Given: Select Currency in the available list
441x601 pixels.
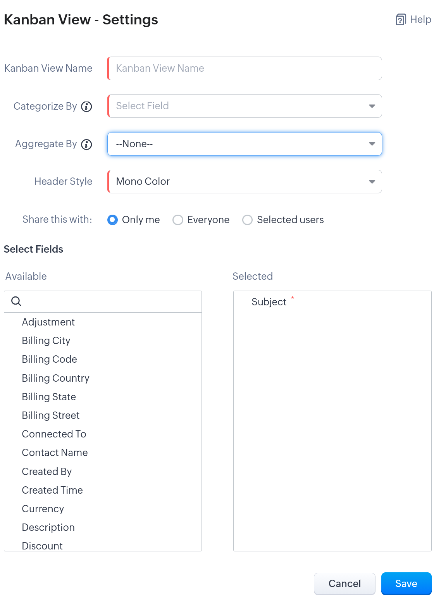Looking at the screenshot, I should tap(43, 509).
